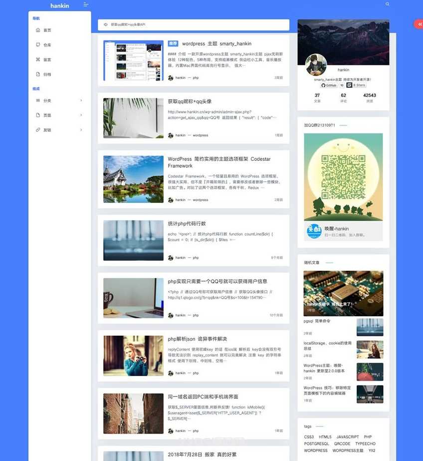Select the HTML5 tag
The height and width of the screenshot is (461, 423).
(x=325, y=437)
